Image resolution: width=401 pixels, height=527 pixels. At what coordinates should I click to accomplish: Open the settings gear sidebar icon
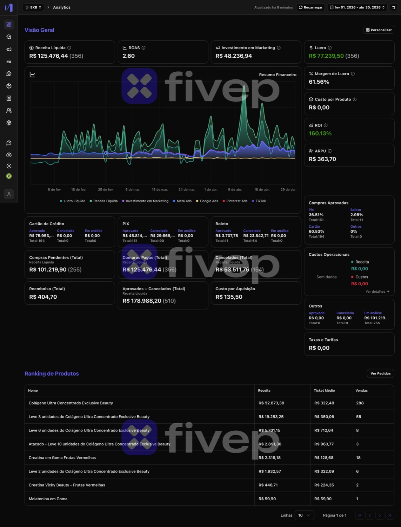click(9, 123)
